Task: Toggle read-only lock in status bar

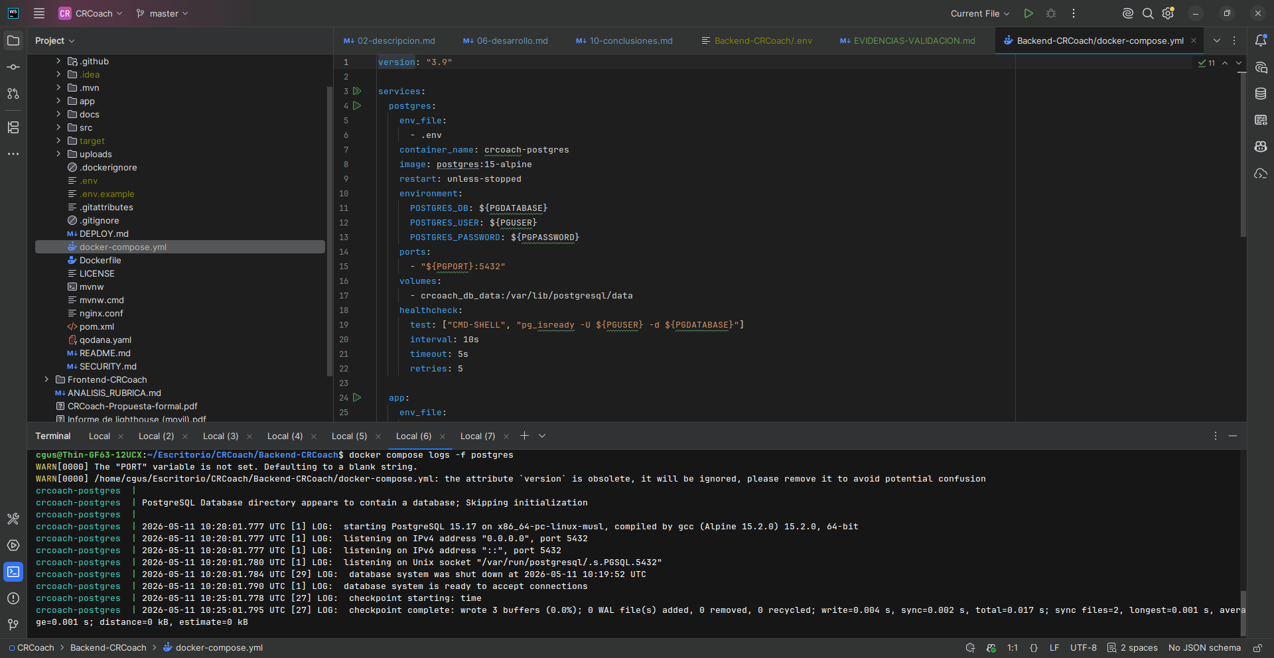Action: (1257, 648)
